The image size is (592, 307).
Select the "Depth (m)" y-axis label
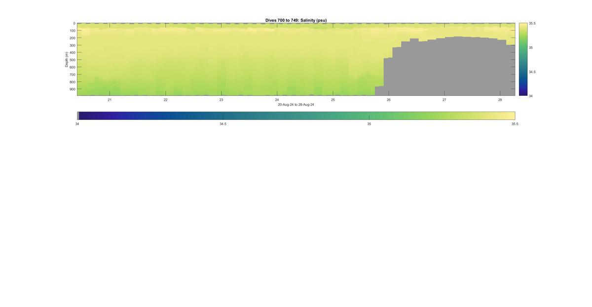pos(67,59)
